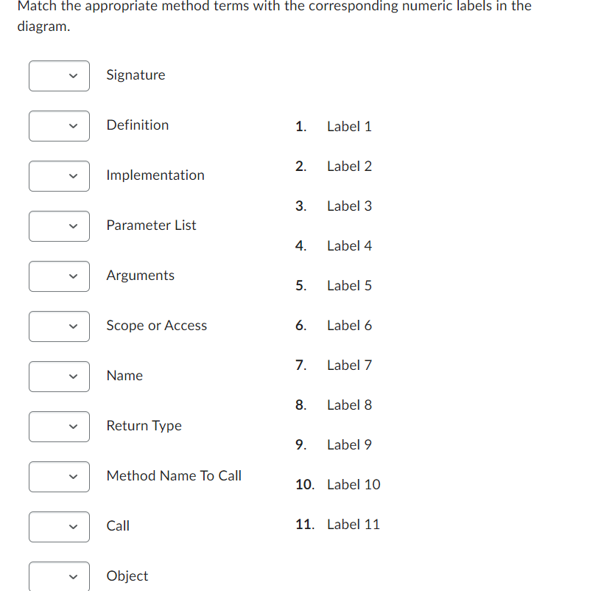
Task: Open the Arguments matching dropdown
Action: click(59, 276)
